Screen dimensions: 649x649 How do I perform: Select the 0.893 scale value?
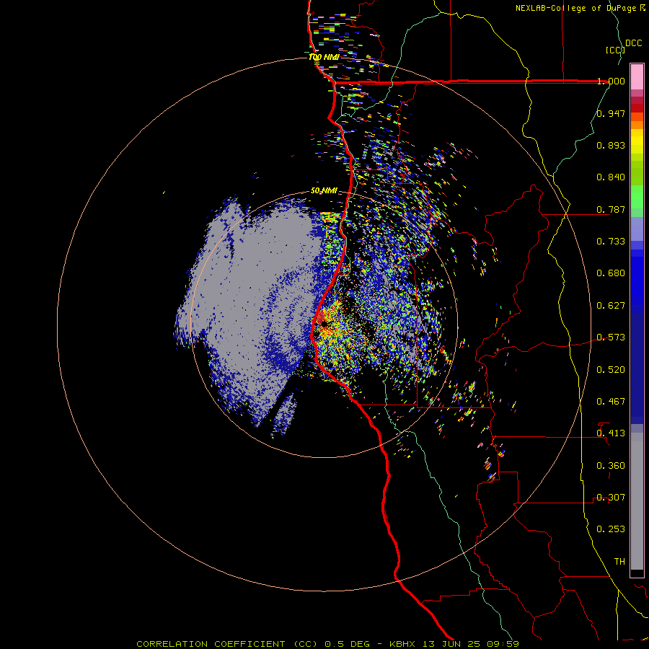click(x=611, y=145)
